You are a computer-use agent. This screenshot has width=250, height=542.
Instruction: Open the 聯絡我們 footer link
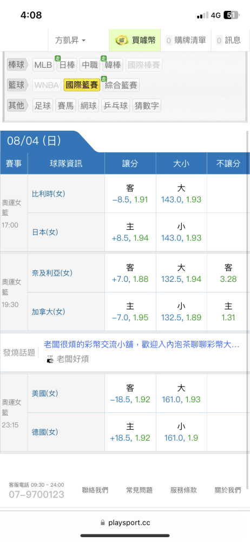pyautogui.click(x=95, y=490)
